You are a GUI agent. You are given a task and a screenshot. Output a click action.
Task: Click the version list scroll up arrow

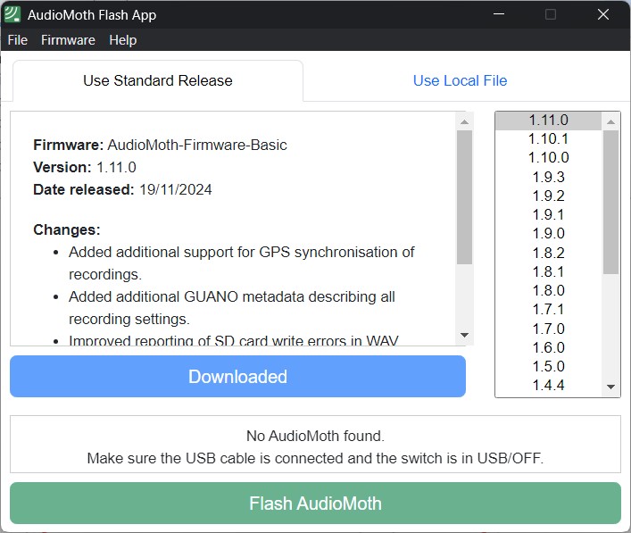tap(610, 121)
